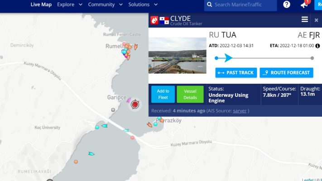Click the crude oil tanker type icon
This screenshot has width=322, height=181.
pyautogui.click(x=154, y=20)
